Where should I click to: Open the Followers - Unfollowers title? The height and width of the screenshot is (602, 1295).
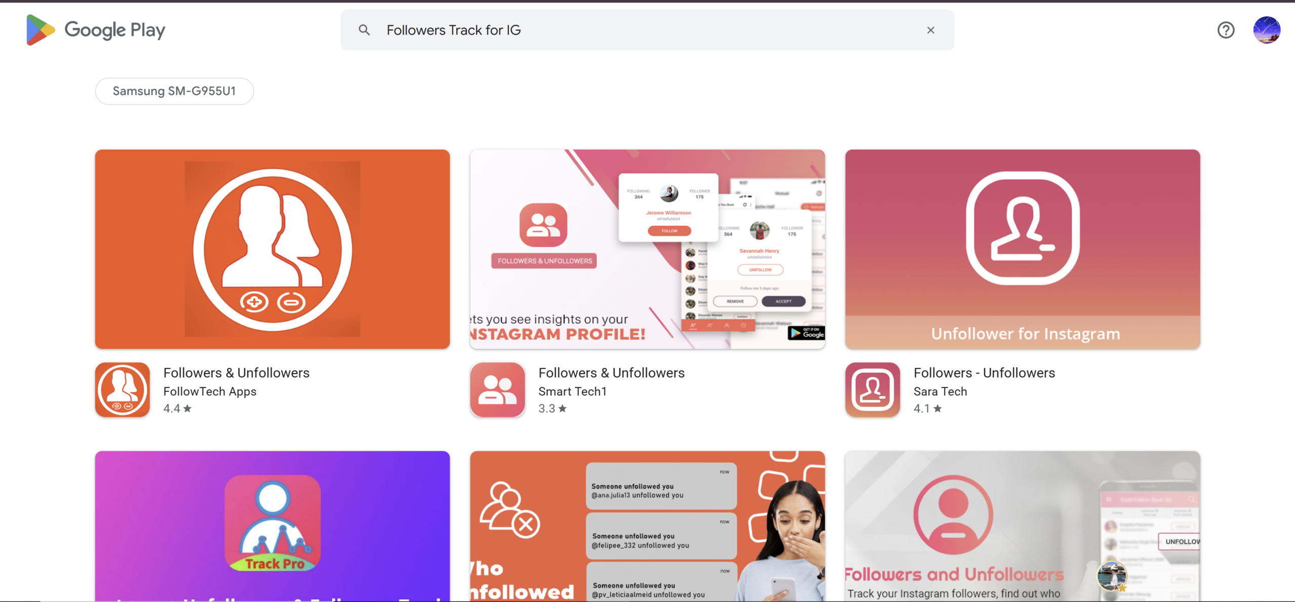click(x=984, y=373)
